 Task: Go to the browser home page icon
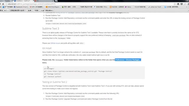click(x=3, y=4)
